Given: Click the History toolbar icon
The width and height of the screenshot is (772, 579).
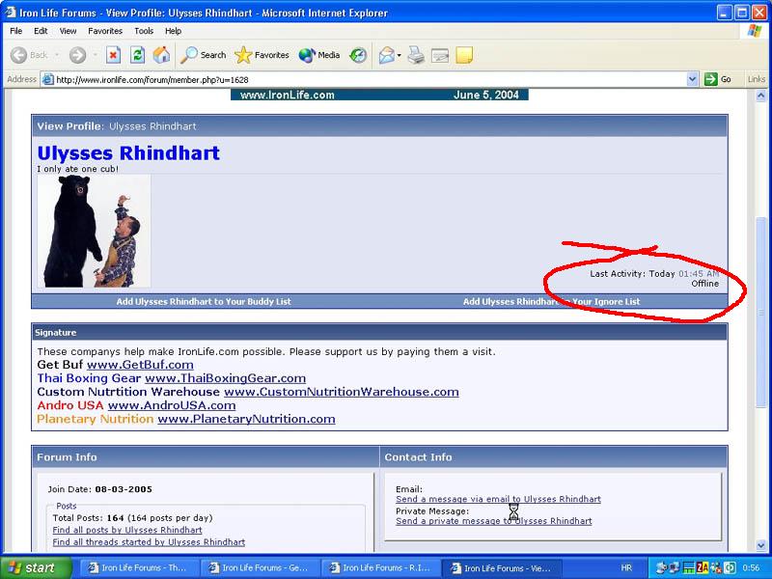Looking at the screenshot, I should (358, 55).
